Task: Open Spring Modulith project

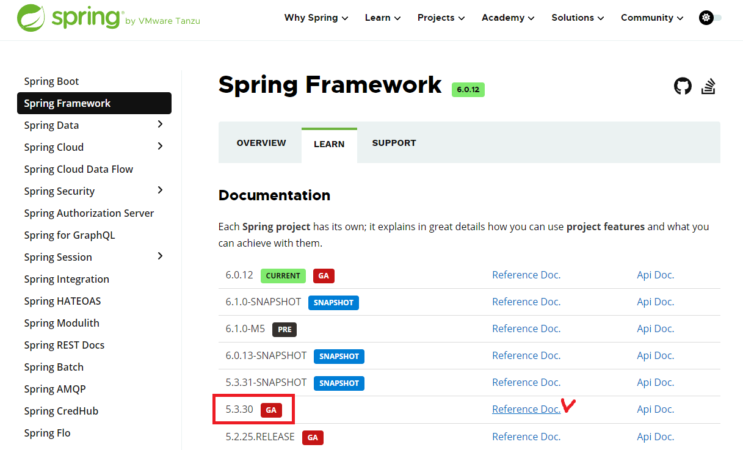Action: [62, 323]
